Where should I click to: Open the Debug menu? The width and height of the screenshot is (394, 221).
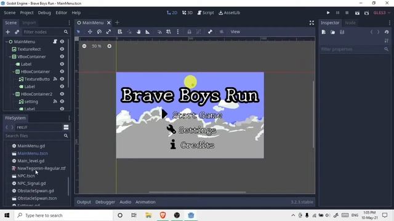point(44,12)
